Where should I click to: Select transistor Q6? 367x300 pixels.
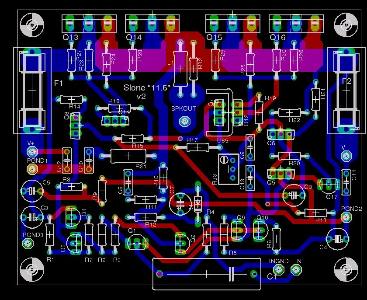tap(280, 134)
